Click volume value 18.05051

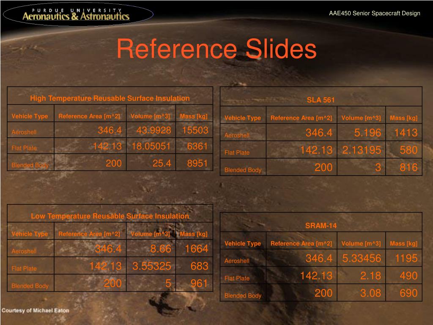[x=151, y=146]
